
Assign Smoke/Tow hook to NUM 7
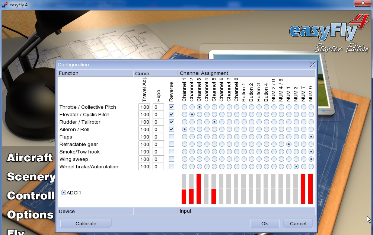[x=303, y=152]
